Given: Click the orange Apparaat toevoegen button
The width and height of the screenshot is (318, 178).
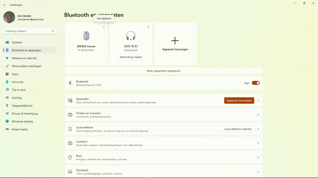Looking at the screenshot, I should [x=239, y=100].
